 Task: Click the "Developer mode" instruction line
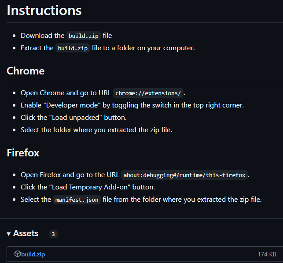click(132, 105)
